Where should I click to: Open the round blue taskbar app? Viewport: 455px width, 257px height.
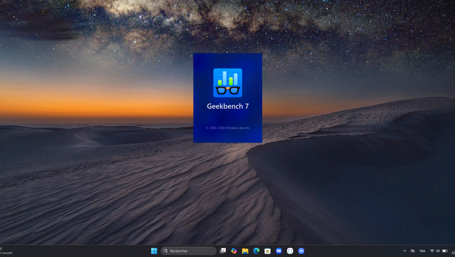pyautogui.click(x=301, y=251)
